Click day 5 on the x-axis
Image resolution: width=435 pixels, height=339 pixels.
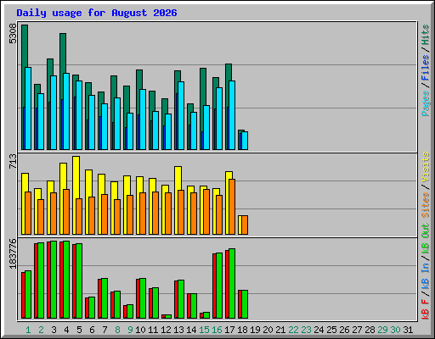point(79,330)
